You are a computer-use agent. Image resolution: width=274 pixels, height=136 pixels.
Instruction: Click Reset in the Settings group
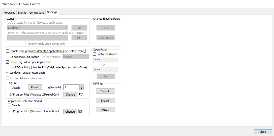click(x=105, y=110)
